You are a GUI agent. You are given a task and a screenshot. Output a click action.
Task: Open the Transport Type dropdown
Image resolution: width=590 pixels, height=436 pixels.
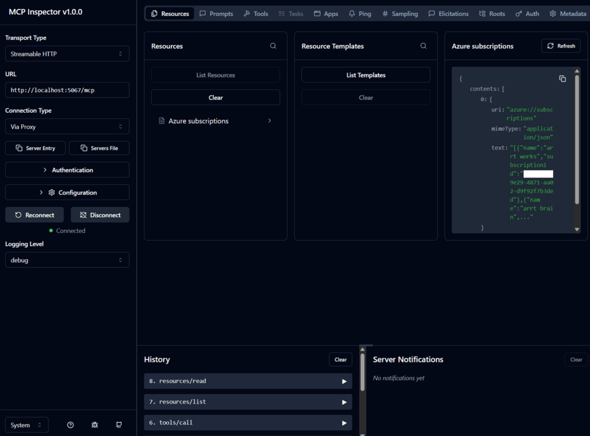67,54
